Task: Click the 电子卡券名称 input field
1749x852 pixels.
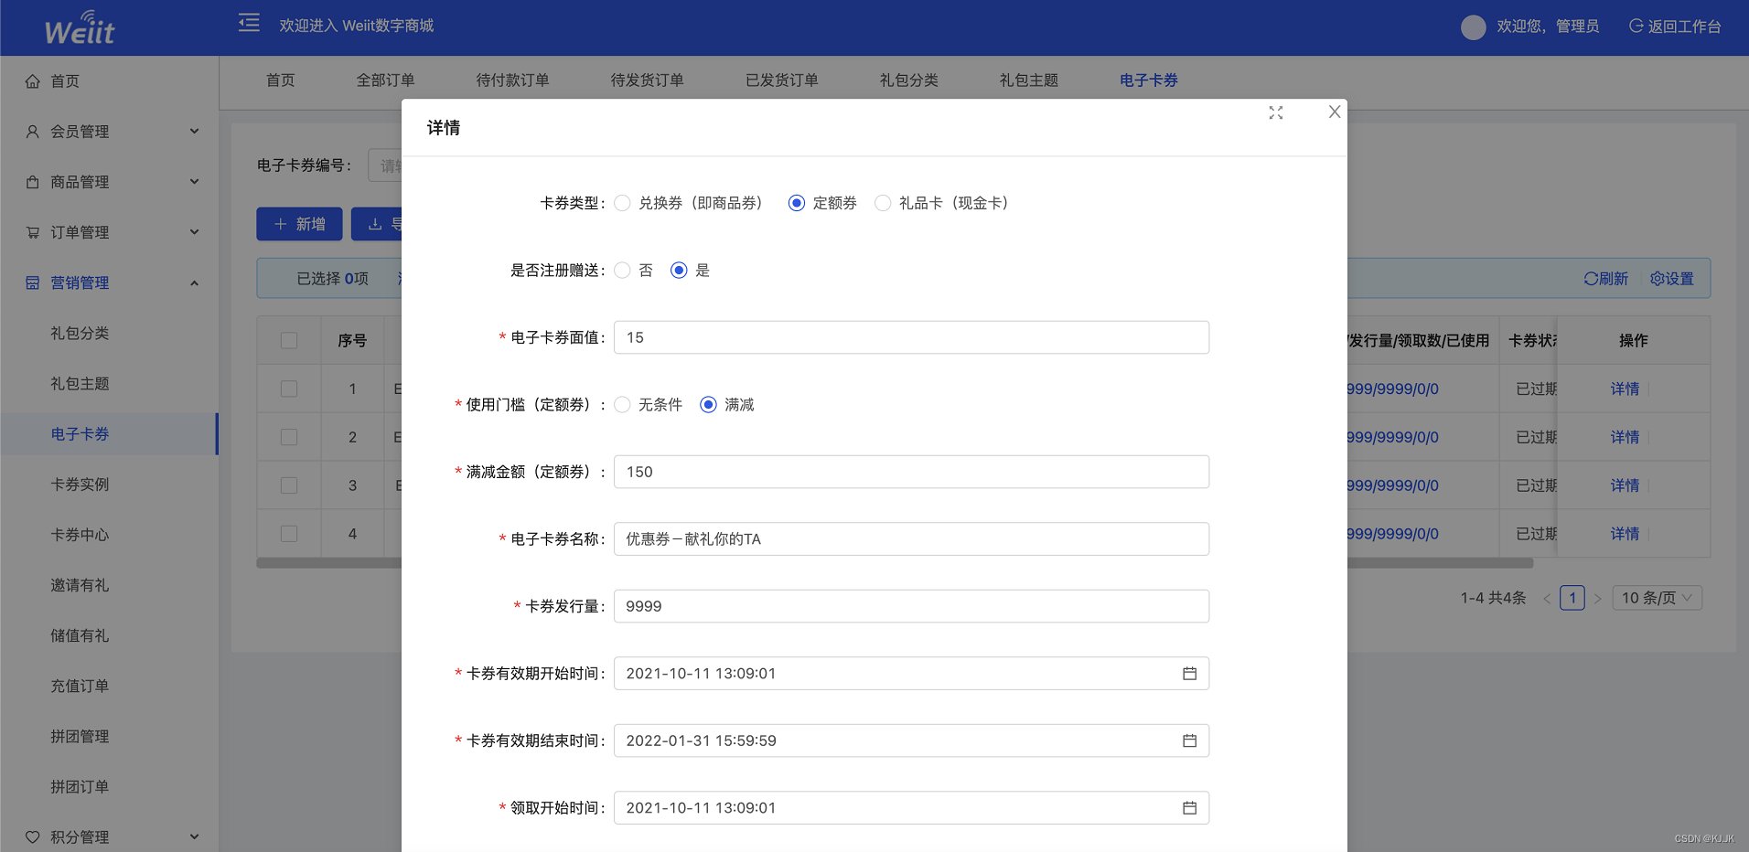Action: click(911, 539)
